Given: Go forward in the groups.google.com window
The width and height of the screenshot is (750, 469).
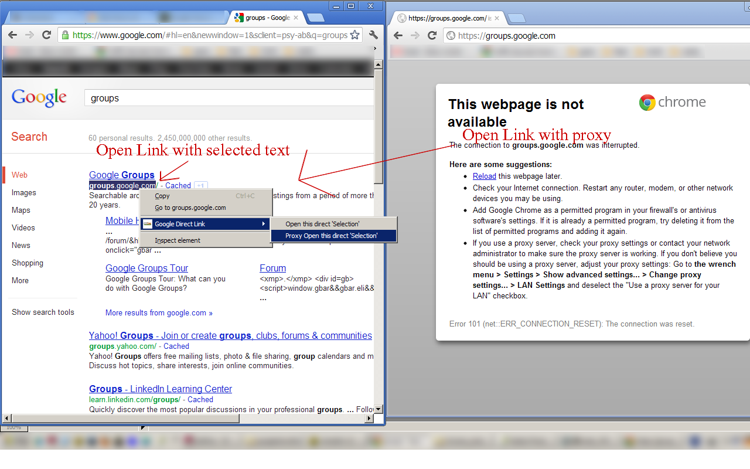Looking at the screenshot, I should pyautogui.click(x=415, y=35).
